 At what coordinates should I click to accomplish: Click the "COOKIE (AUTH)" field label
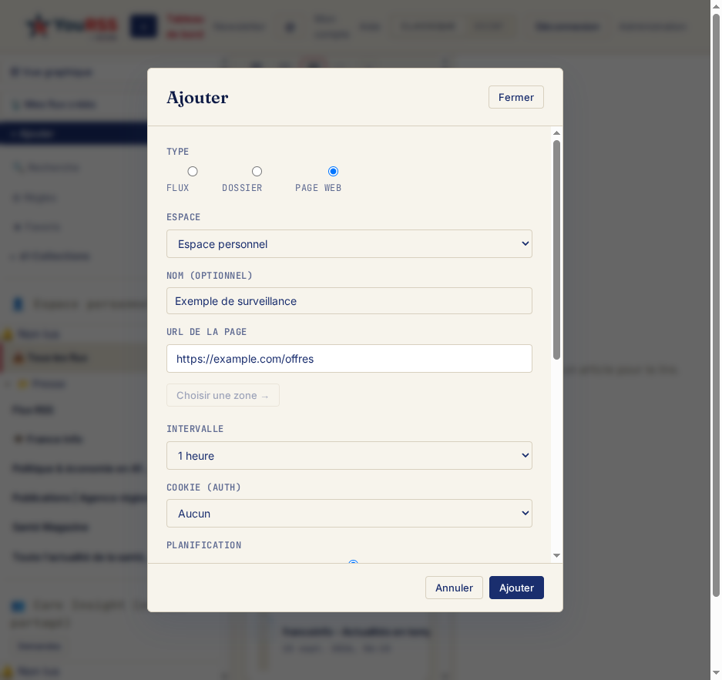(x=203, y=487)
